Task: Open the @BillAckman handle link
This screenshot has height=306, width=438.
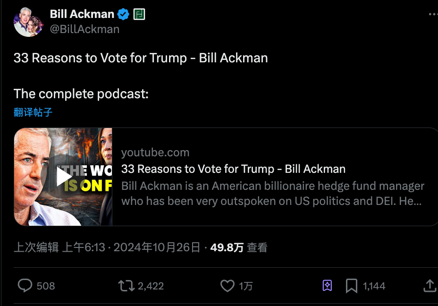Action: (x=84, y=29)
